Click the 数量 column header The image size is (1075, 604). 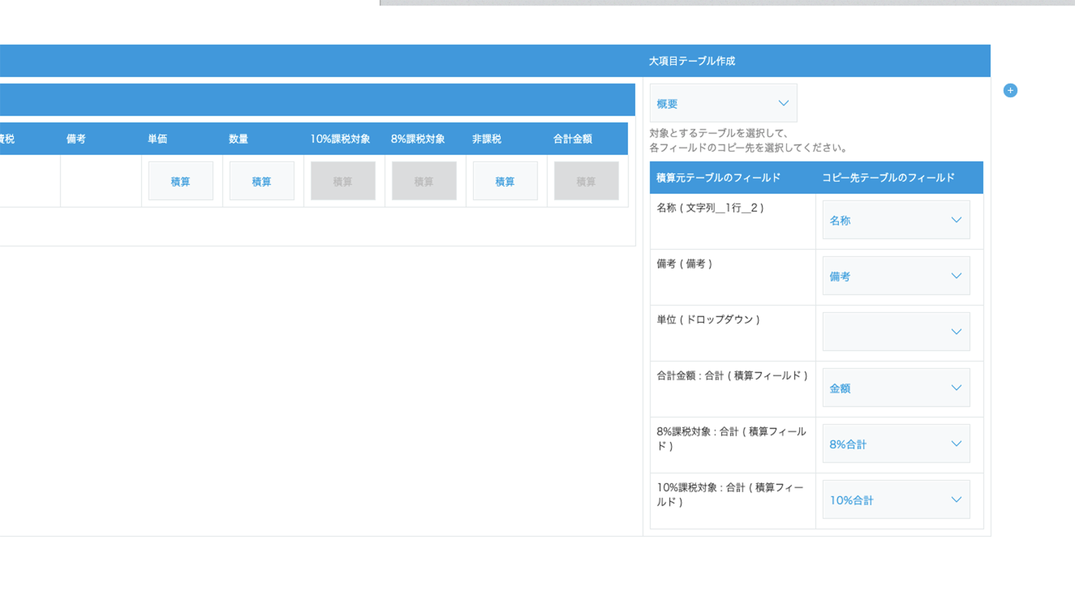coord(239,139)
